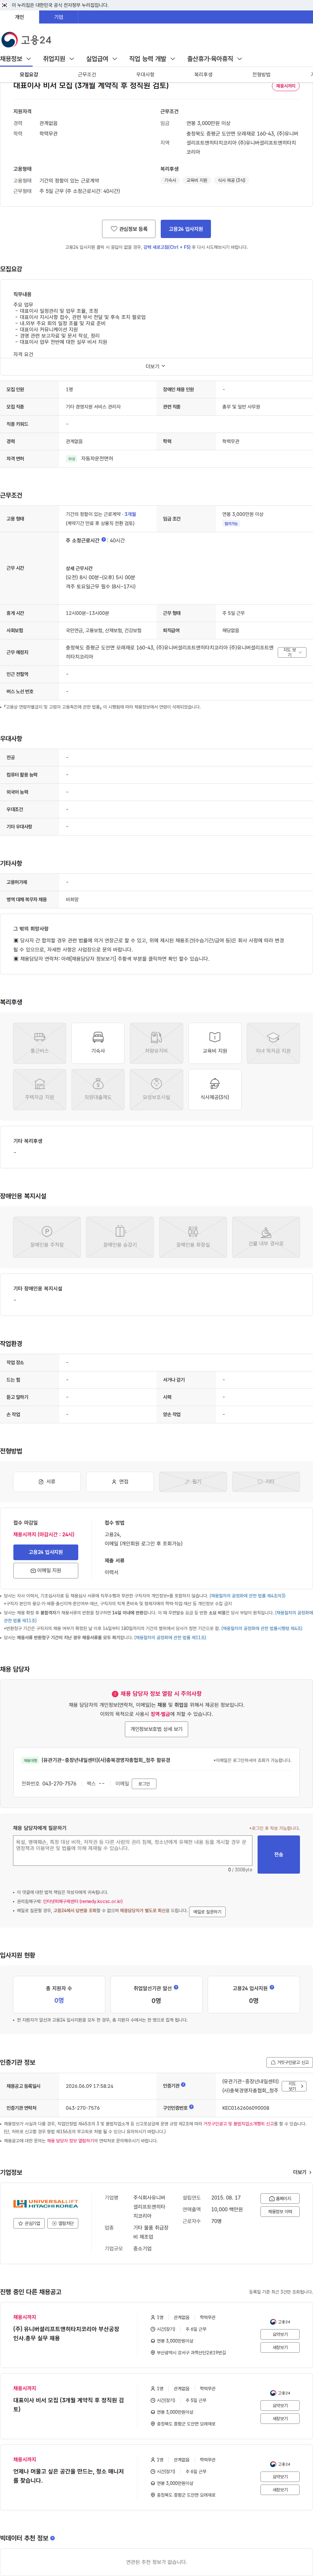Select the 기숙사 benefit icon
This screenshot has height=2576, width=313.
tap(98, 1043)
